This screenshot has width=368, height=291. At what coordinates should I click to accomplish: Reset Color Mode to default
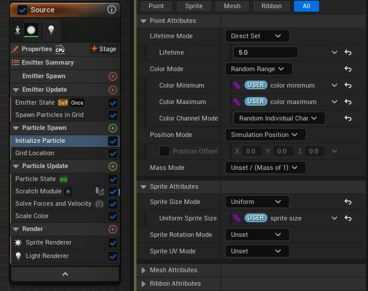click(x=348, y=69)
